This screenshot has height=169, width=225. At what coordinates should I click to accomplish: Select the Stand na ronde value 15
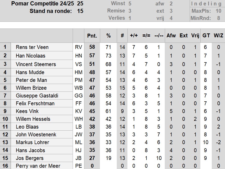click(x=80, y=11)
